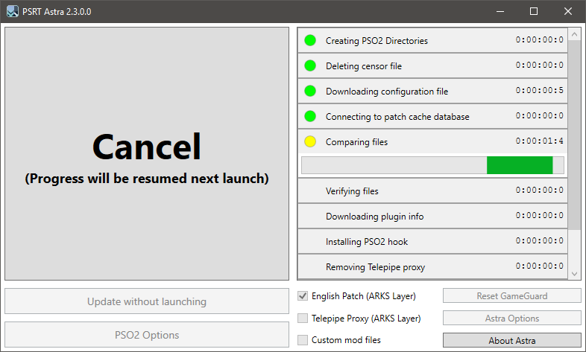Enable Custom mod files checkbox
Image resolution: width=586 pixels, height=352 pixels.
303,340
